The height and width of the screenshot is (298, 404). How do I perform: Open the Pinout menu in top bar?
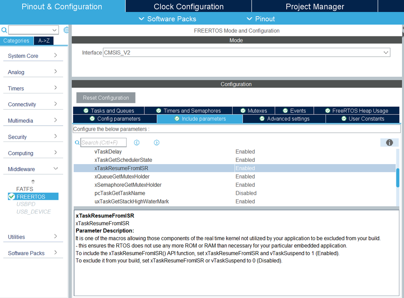pyautogui.click(x=261, y=19)
